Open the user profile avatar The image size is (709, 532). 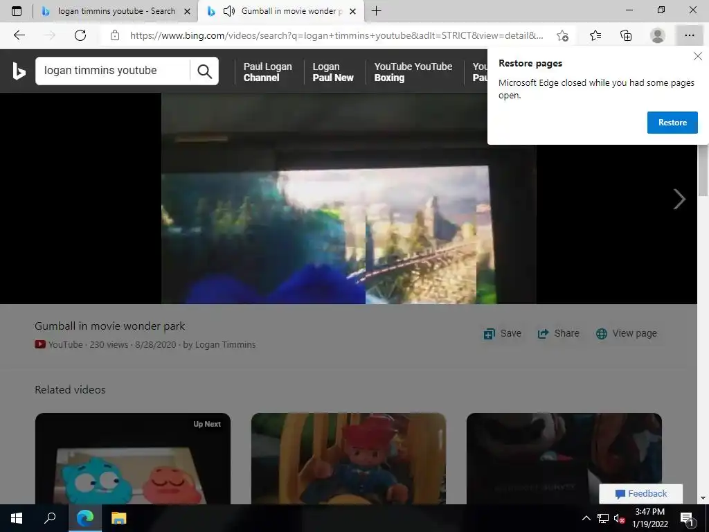pyautogui.click(x=658, y=35)
